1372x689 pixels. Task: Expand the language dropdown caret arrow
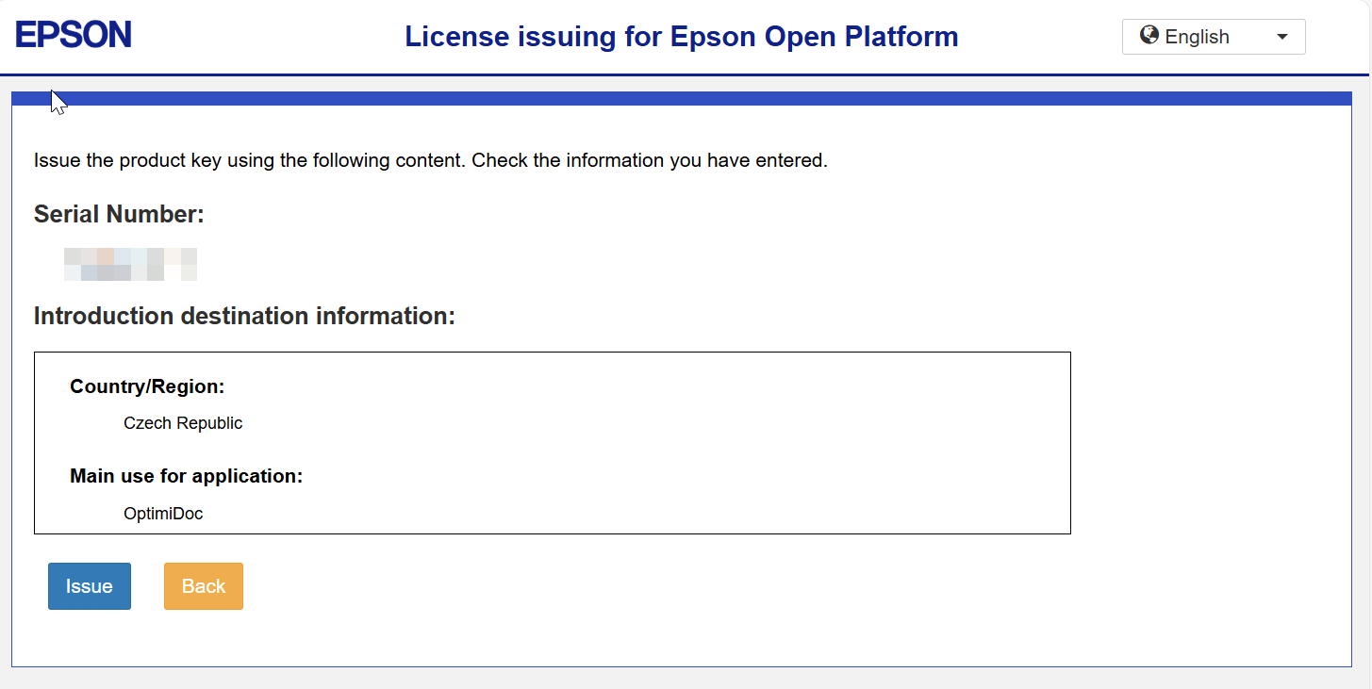pyautogui.click(x=1281, y=37)
